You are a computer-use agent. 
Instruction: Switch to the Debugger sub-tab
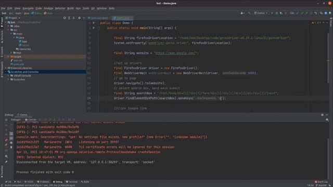tap(16, 119)
